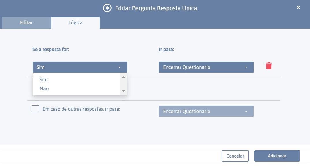Switch to the Editar tab
310x166 pixels.
pos(26,23)
